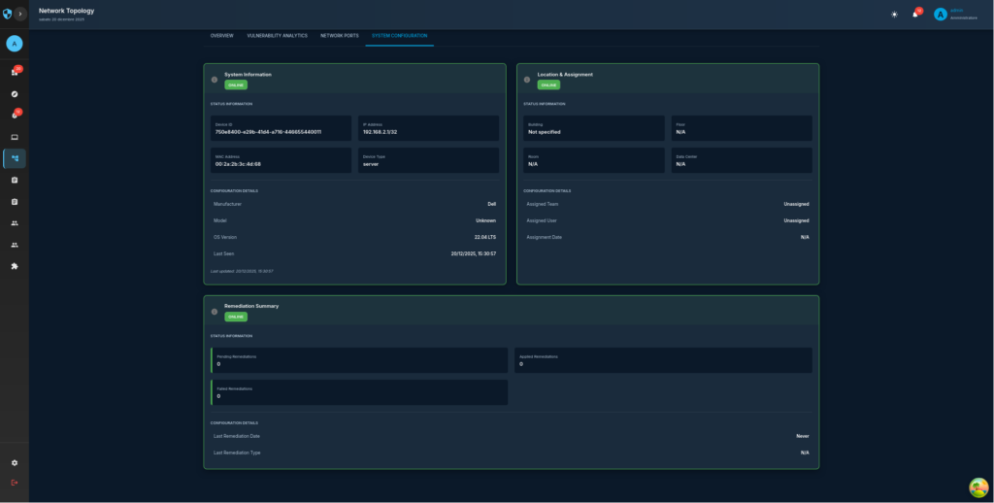Screen dimensions: 994x503
Task: Click ONLINE badge under Location & Assignment
Action: click(549, 85)
